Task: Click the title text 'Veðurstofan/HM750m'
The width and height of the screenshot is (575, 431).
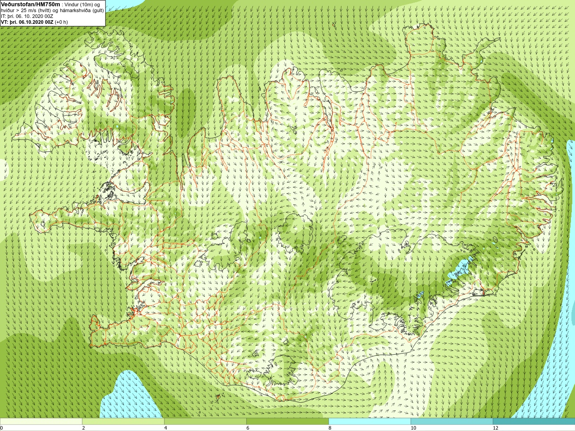Action: click(x=31, y=4)
